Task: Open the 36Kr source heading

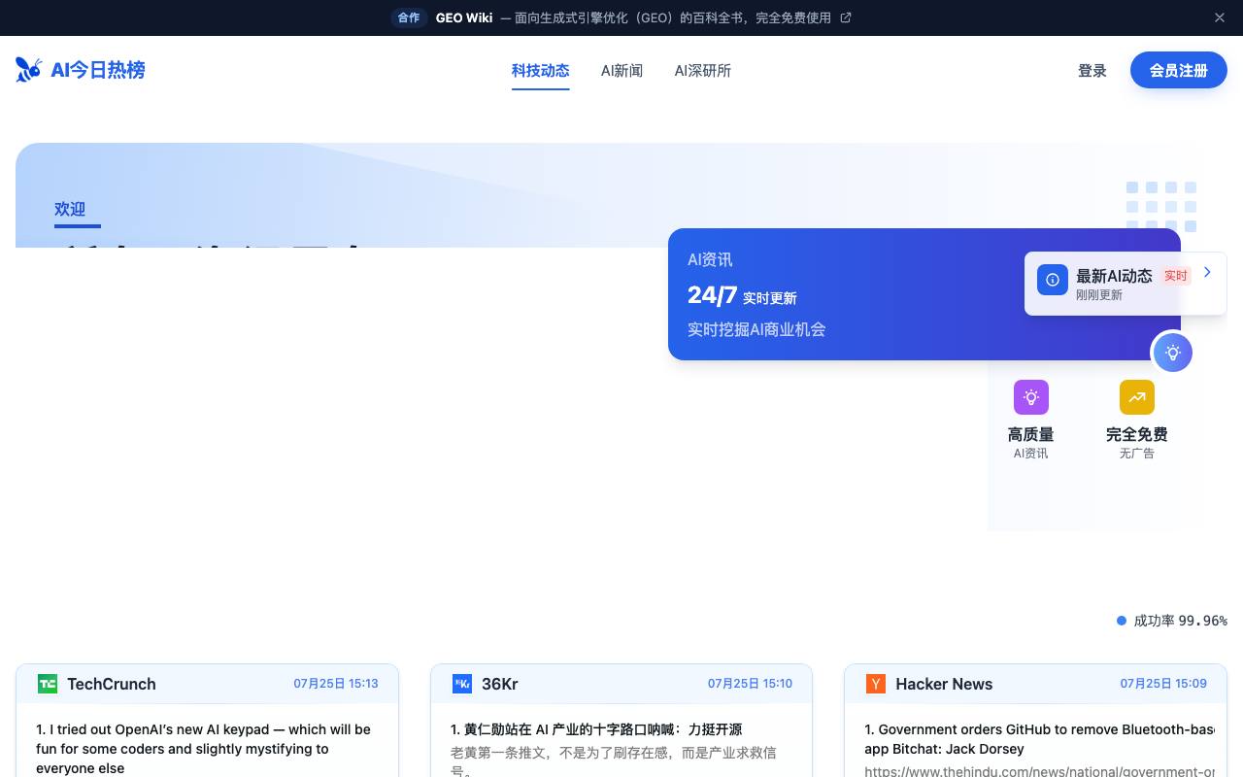Action: pos(500,684)
